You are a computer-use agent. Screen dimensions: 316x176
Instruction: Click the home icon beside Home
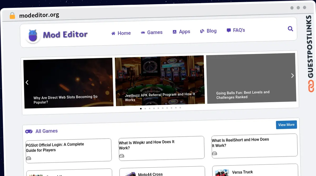(113, 33)
